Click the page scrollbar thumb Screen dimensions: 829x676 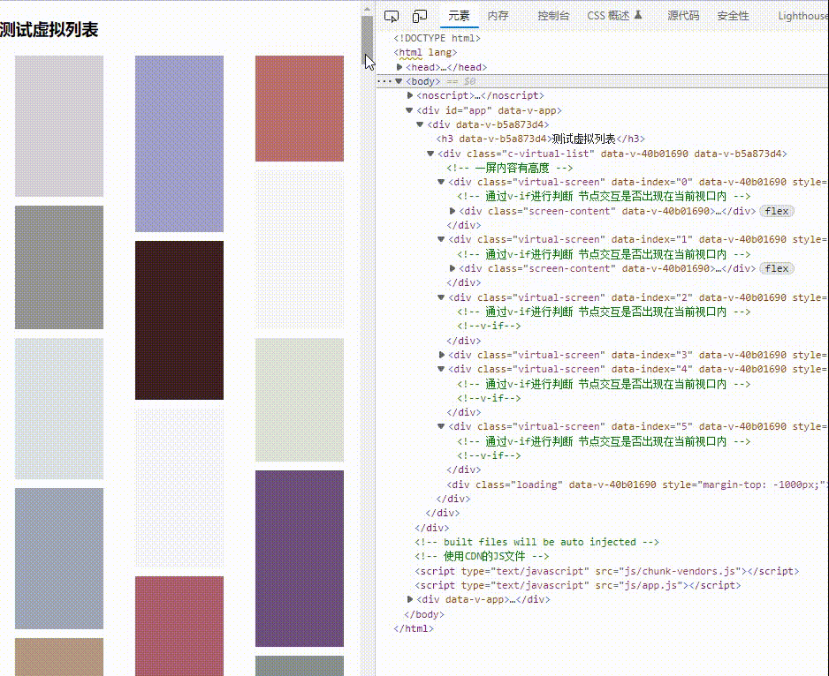point(367,39)
